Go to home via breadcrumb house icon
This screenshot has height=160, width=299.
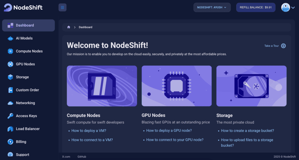click(69, 27)
